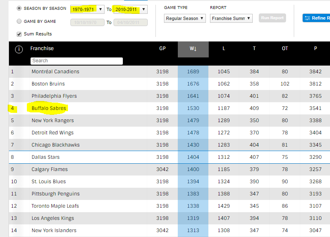Viewport: 330px width, 237px height.
Task: Click New York Rangers franchise name
Action: click(52, 121)
